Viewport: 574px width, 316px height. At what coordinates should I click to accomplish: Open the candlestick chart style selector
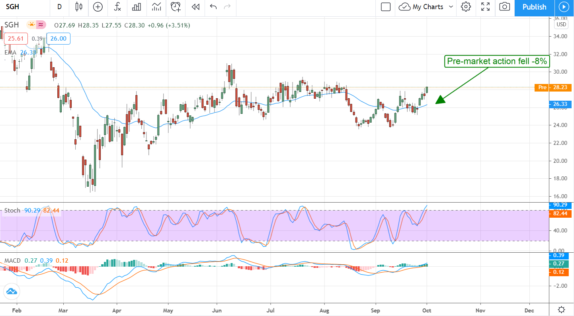pyautogui.click(x=78, y=7)
